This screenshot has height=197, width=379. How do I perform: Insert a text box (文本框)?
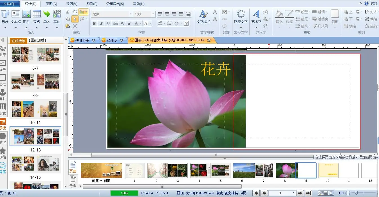16,17
